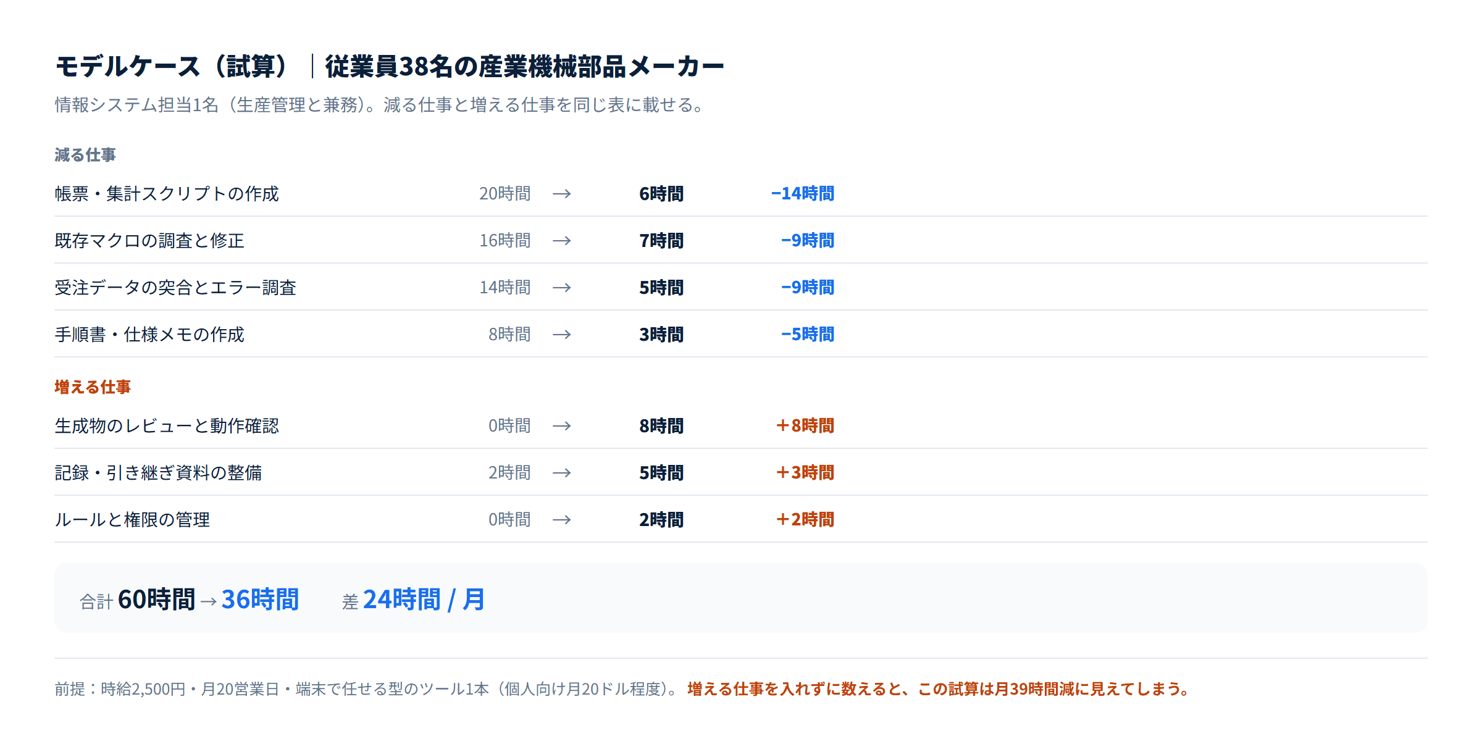Select the 増える仕事 section label
The height and width of the screenshot is (744, 1482).
(x=93, y=387)
